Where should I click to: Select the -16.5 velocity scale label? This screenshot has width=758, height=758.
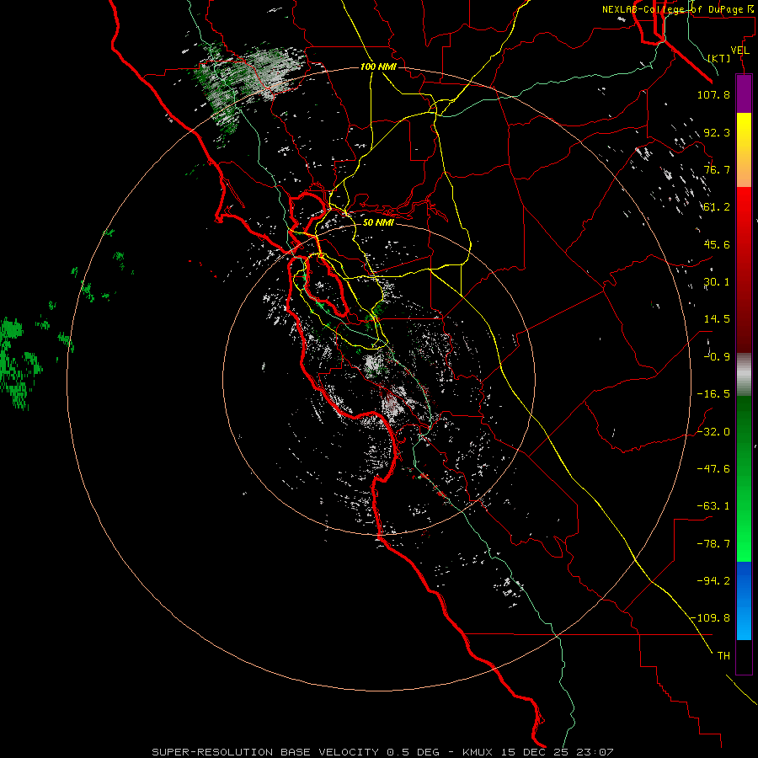[713, 394]
